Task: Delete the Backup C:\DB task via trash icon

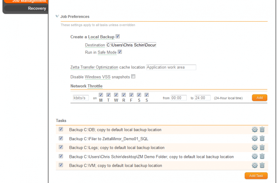Action: tap(262, 129)
